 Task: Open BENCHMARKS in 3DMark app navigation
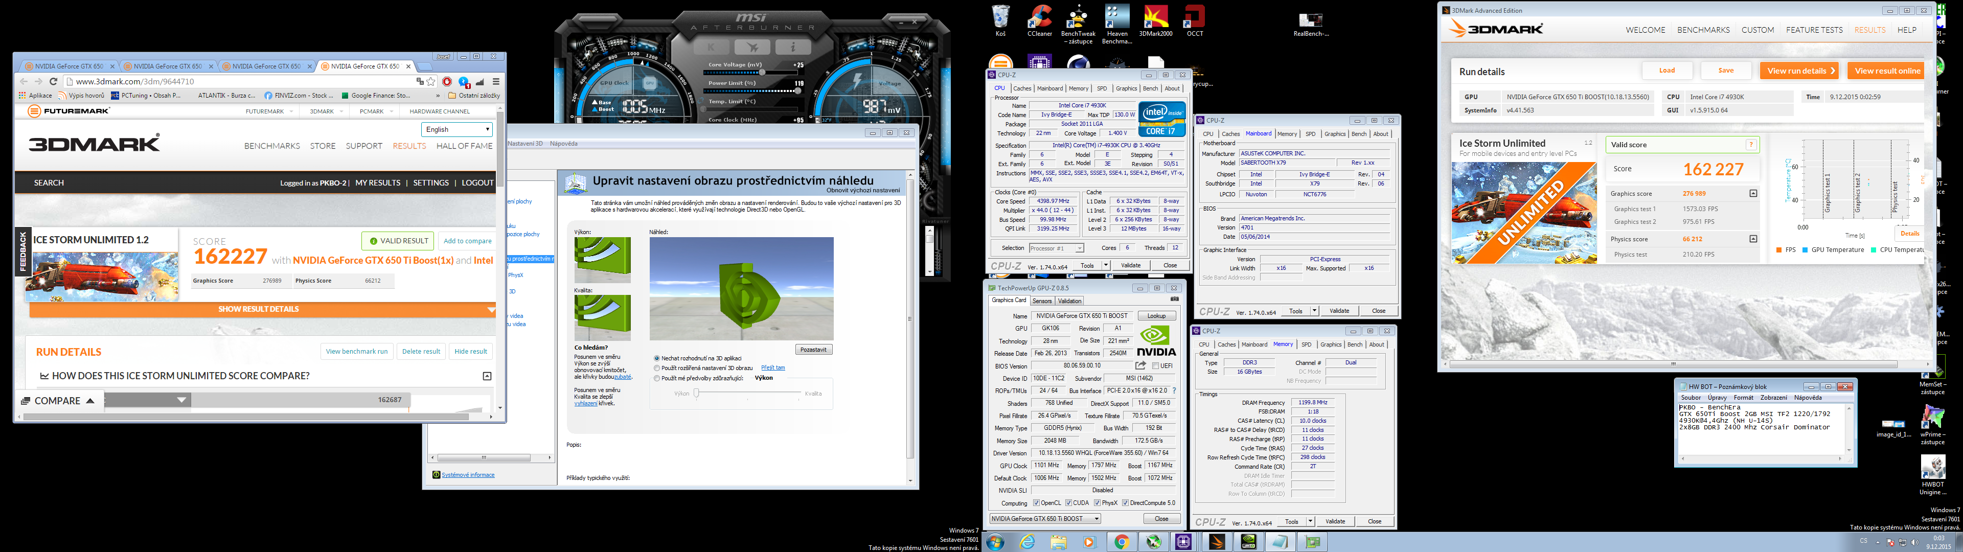click(x=1703, y=31)
